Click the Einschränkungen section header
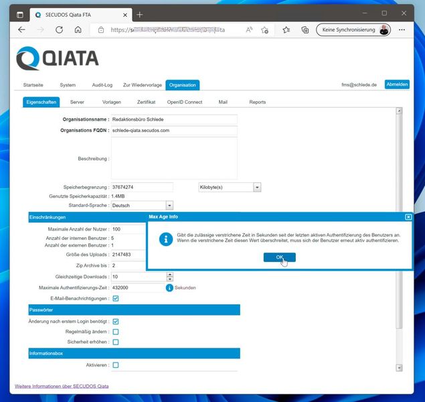 coord(87,217)
